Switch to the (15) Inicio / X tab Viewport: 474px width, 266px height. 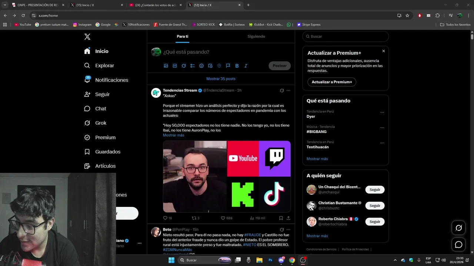coord(96,5)
